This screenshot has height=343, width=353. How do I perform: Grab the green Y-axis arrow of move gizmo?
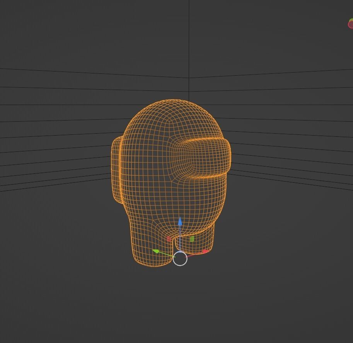pos(156,251)
